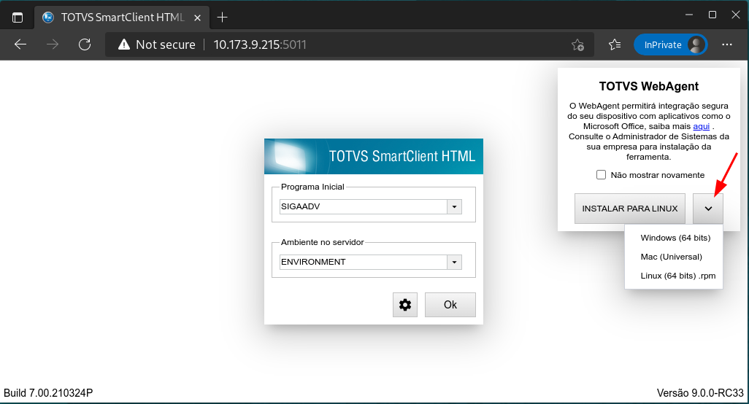Follow the 'aqui' link
The image size is (749, 404).
(701, 126)
